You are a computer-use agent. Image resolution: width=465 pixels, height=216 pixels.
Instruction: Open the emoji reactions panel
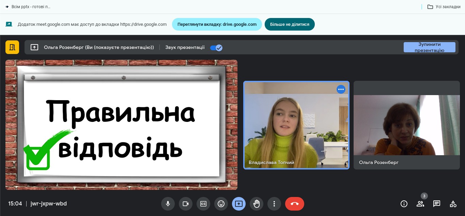point(221,204)
